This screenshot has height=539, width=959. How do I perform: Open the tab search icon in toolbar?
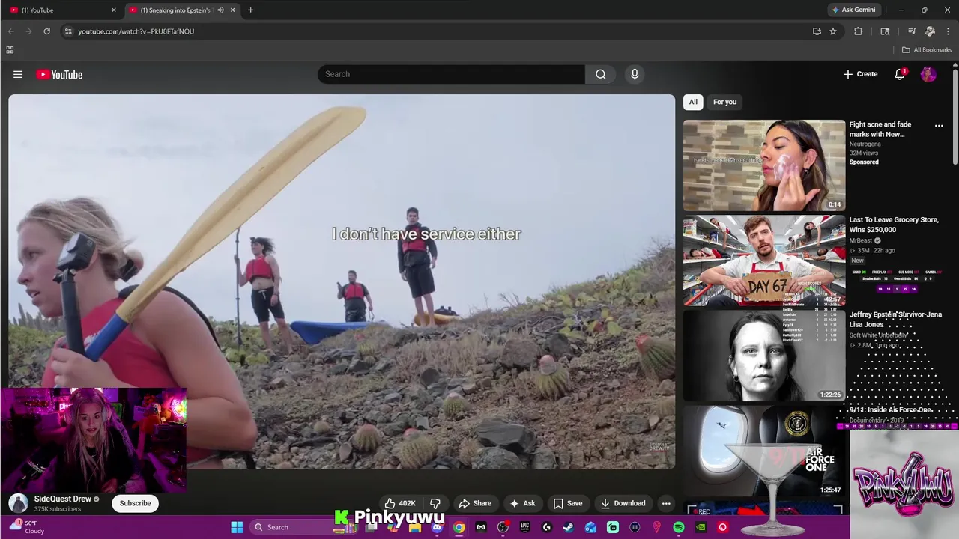(885, 31)
